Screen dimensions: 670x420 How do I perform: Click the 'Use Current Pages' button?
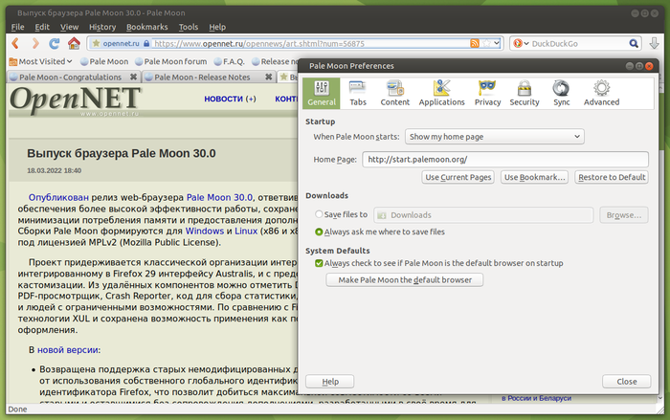pos(458,177)
